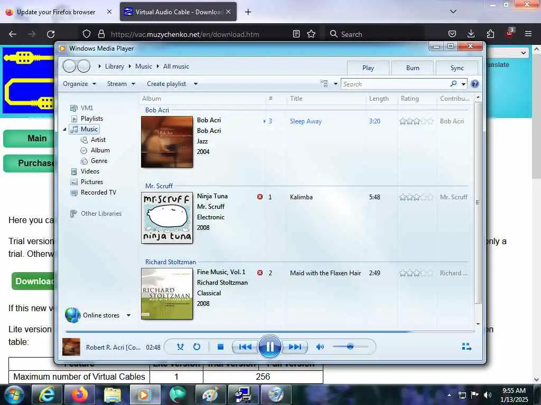Open the Burn tab
This screenshot has height=405, width=541.
click(412, 68)
